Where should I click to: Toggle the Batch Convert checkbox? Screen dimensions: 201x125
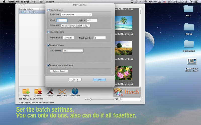pos(48,45)
